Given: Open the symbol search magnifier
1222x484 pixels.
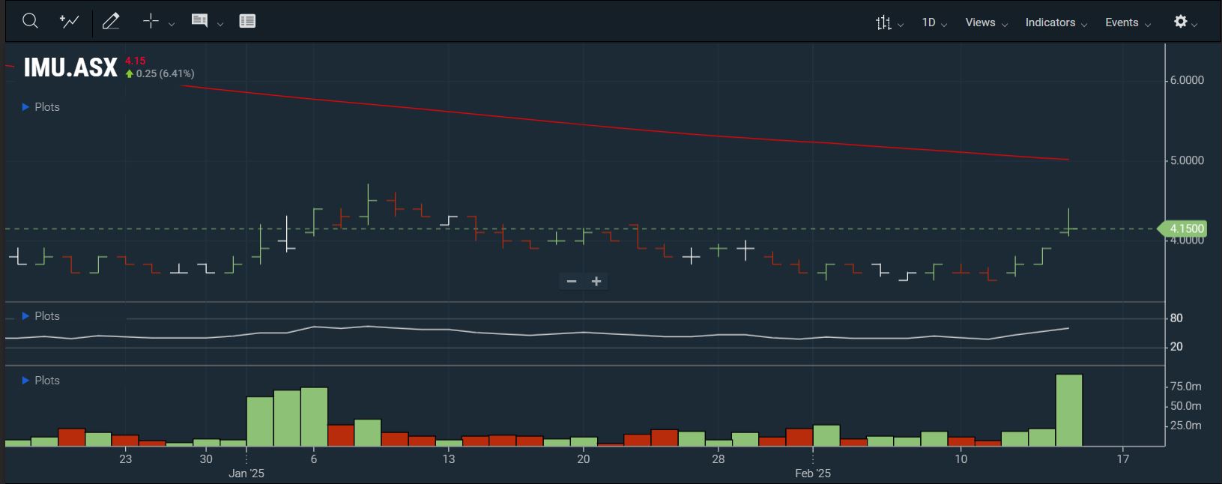Looking at the screenshot, I should click(30, 21).
